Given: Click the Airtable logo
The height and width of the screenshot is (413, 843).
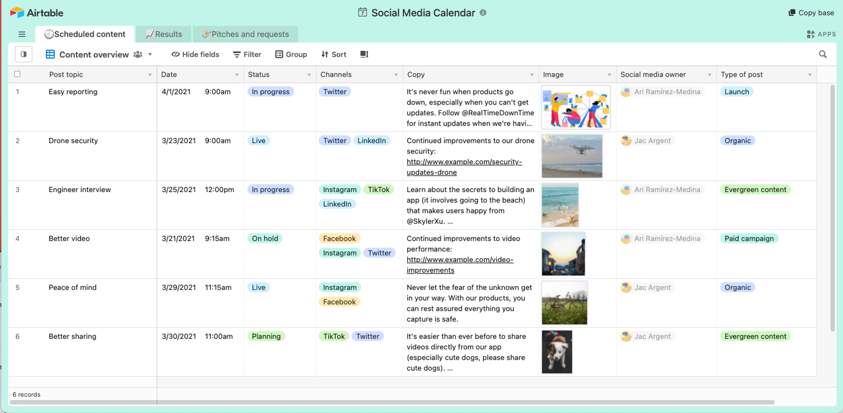Looking at the screenshot, I should tap(36, 13).
